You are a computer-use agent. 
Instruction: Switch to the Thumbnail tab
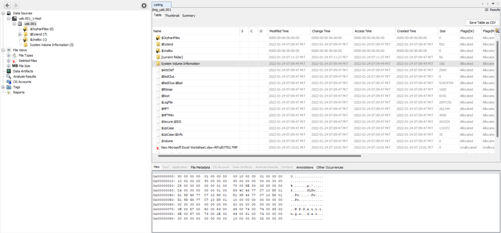tap(172, 15)
